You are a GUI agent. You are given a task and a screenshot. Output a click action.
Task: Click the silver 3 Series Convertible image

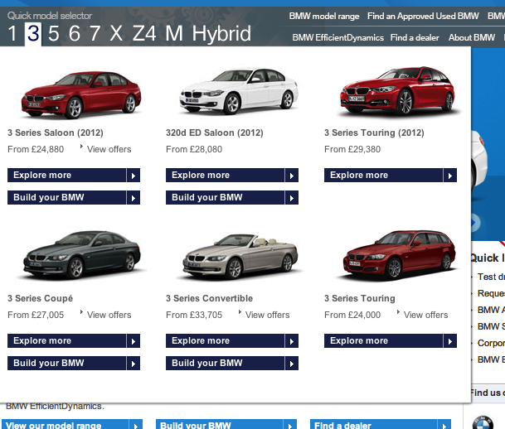point(240,257)
